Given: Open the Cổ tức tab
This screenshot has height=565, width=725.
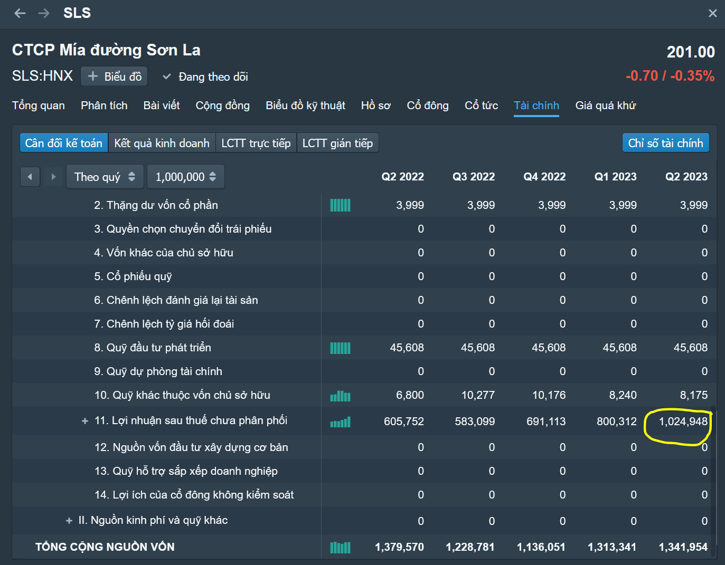Looking at the screenshot, I should (482, 106).
